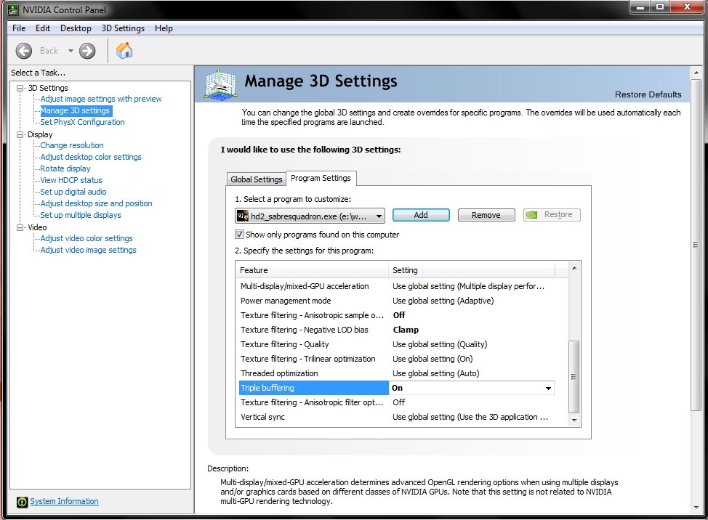Click the System Information icon

[23, 502]
